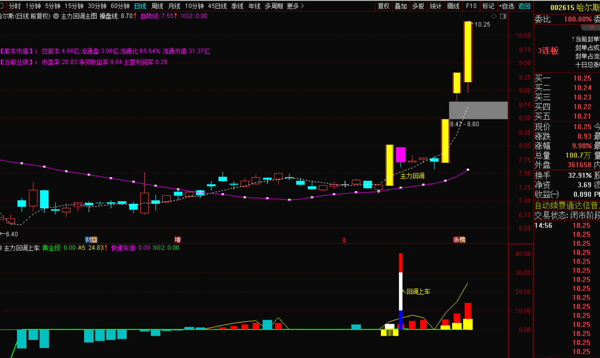
Task: Collapse the order panel with red chevron
Action: coord(592,27)
